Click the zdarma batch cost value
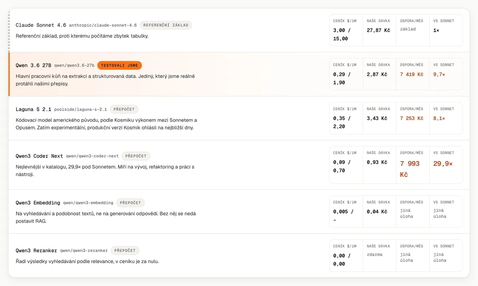478x286 pixels. pyautogui.click(x=375, y=255)
